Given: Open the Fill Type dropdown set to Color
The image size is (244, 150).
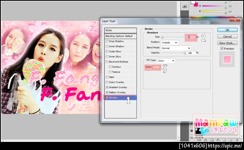Looking at the screenshot, I should (x=166, y=61).
